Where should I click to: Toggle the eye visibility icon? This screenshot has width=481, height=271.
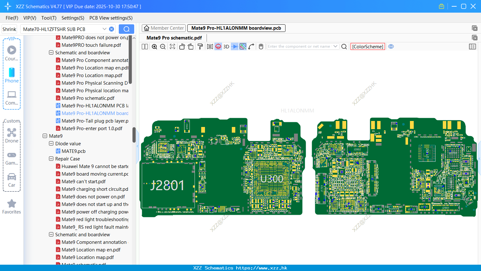(391, 46)
